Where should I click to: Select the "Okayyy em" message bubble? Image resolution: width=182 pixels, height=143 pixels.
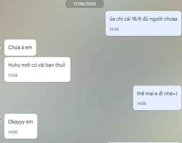point(21,126)
